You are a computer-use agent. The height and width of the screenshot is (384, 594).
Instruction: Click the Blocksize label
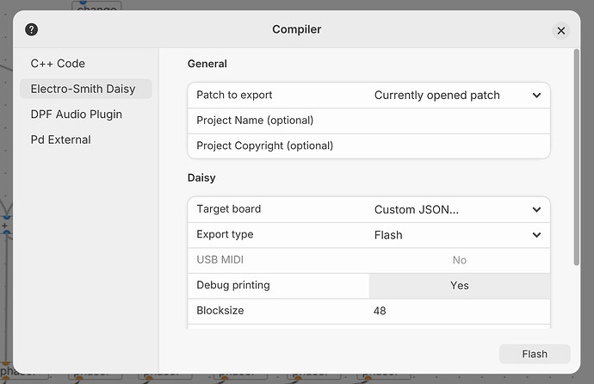point(220,311)
